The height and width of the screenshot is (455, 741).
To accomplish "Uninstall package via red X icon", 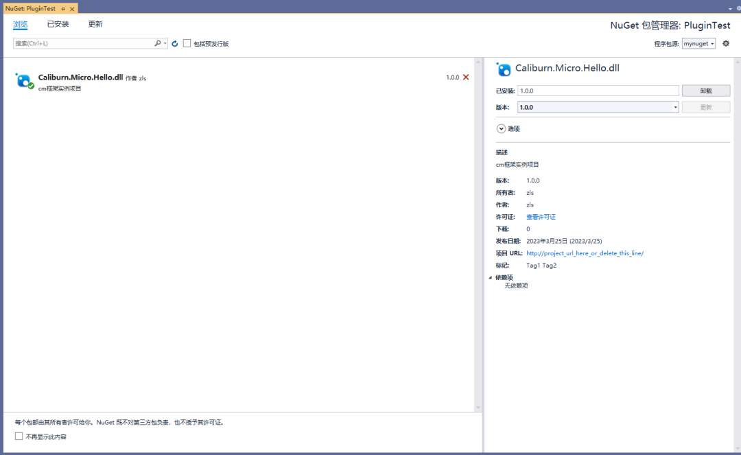I will click(x=466, y=77).
